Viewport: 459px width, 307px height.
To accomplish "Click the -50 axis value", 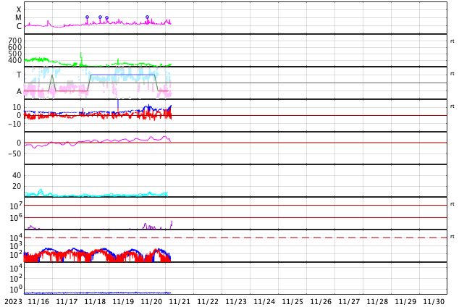I will pos(14,153).
